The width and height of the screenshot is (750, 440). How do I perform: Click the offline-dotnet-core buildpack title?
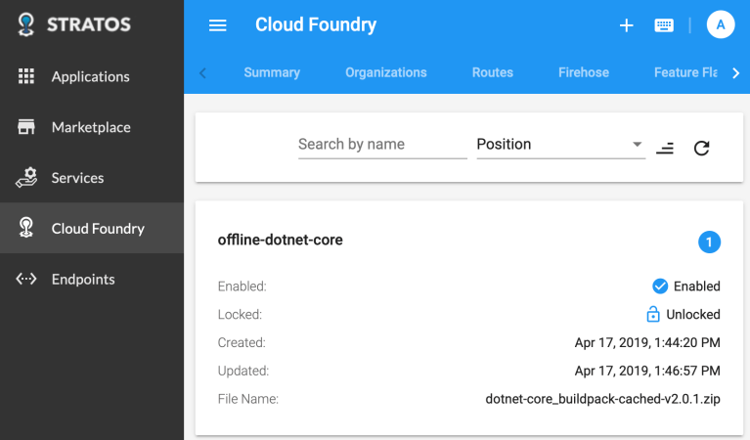pos(281,240)
